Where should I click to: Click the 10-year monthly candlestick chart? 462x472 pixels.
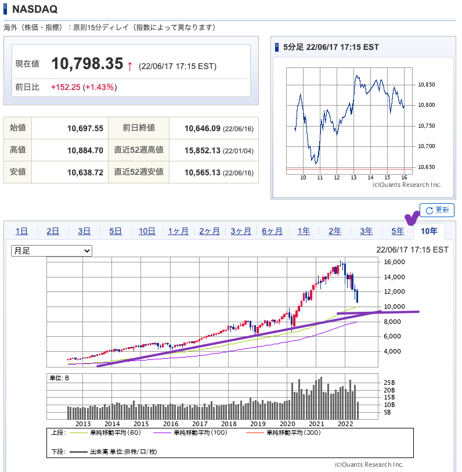pyautogui.click(x=212, y=312)
